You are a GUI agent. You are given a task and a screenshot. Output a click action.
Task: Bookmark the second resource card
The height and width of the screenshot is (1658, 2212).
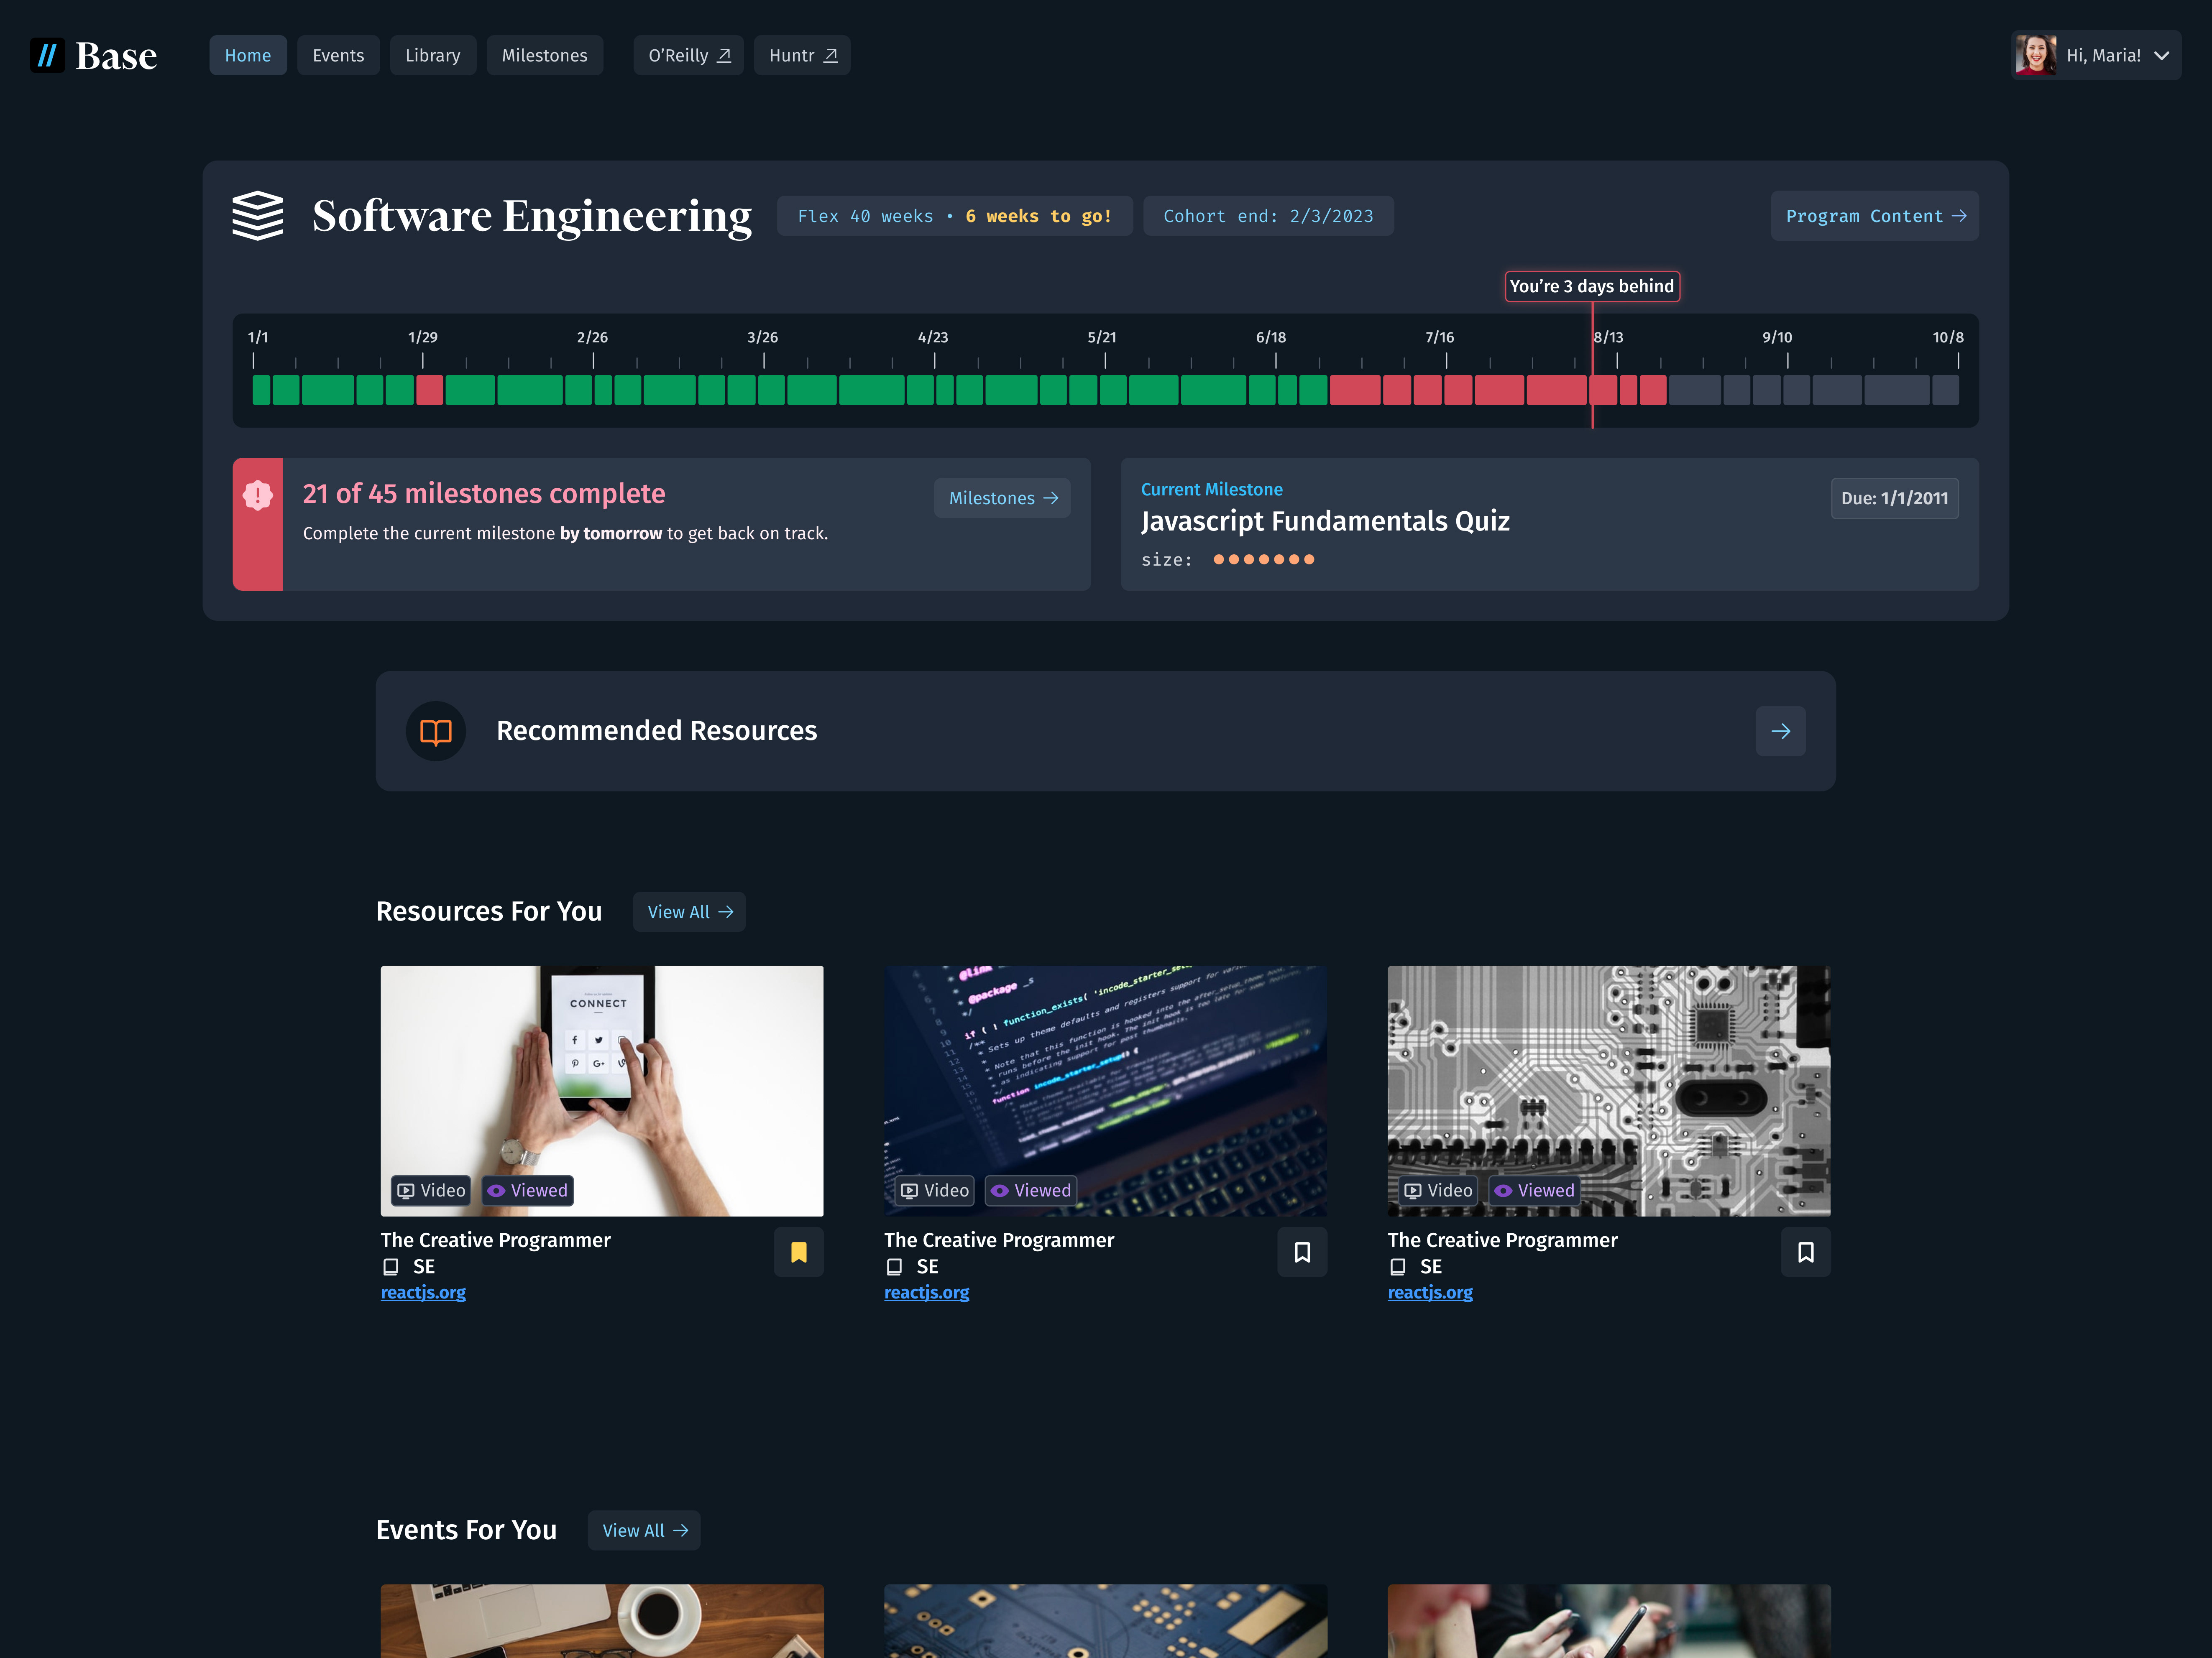tap(1302, 1252)
